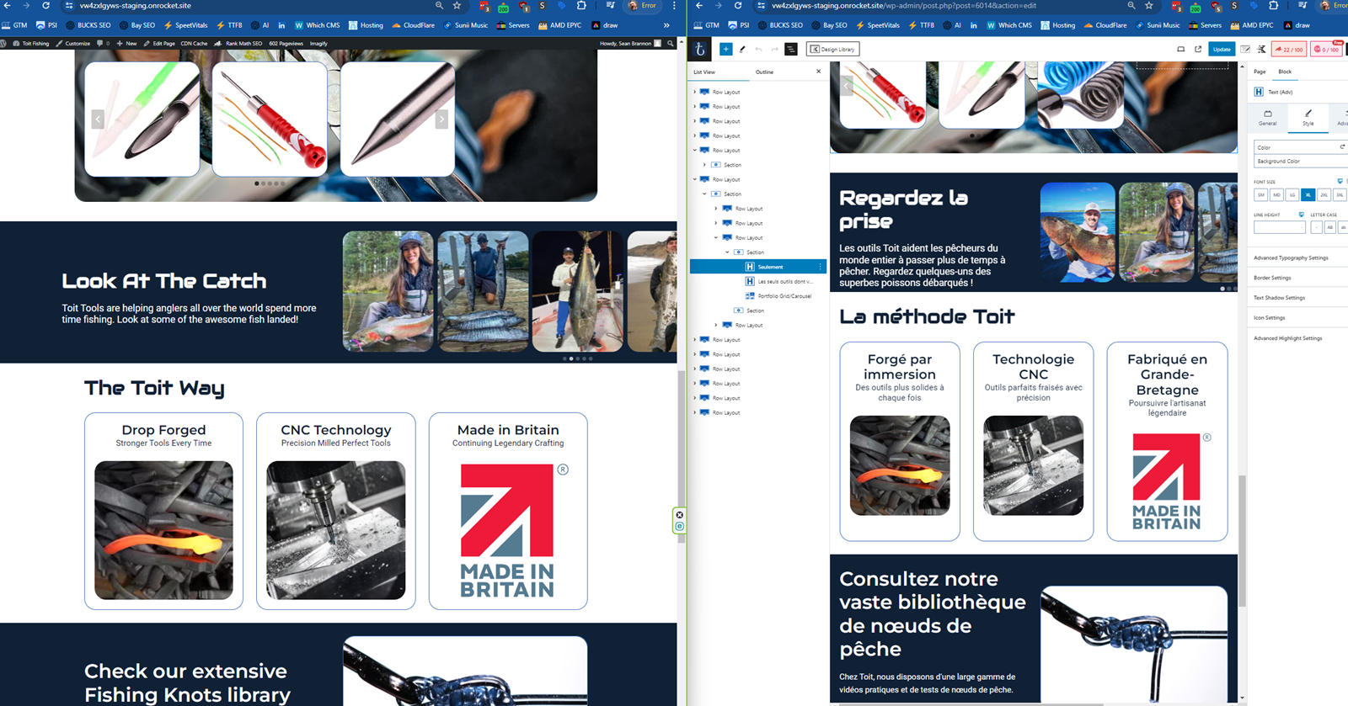The image size is (1348, 706).
Task: Open Rank Math SEO score 22 / 100
Action: coord(1289,49)
